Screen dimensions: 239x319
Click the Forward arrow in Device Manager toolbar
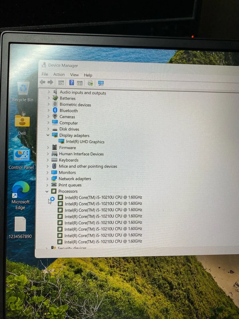[x=50, y=82]
